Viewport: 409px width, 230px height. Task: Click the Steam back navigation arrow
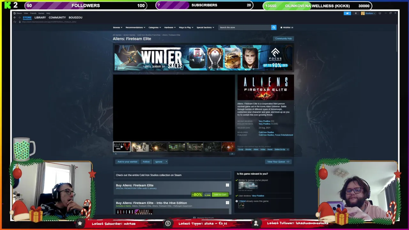tap(15, 18)
